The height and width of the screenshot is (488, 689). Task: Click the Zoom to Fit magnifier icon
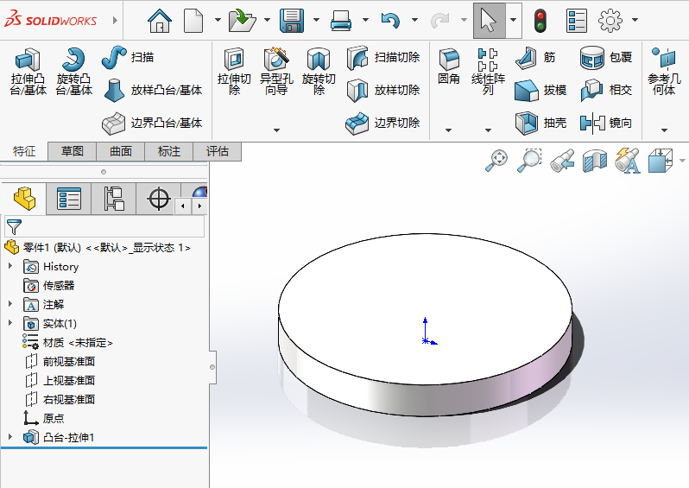(x=496, y=160)
